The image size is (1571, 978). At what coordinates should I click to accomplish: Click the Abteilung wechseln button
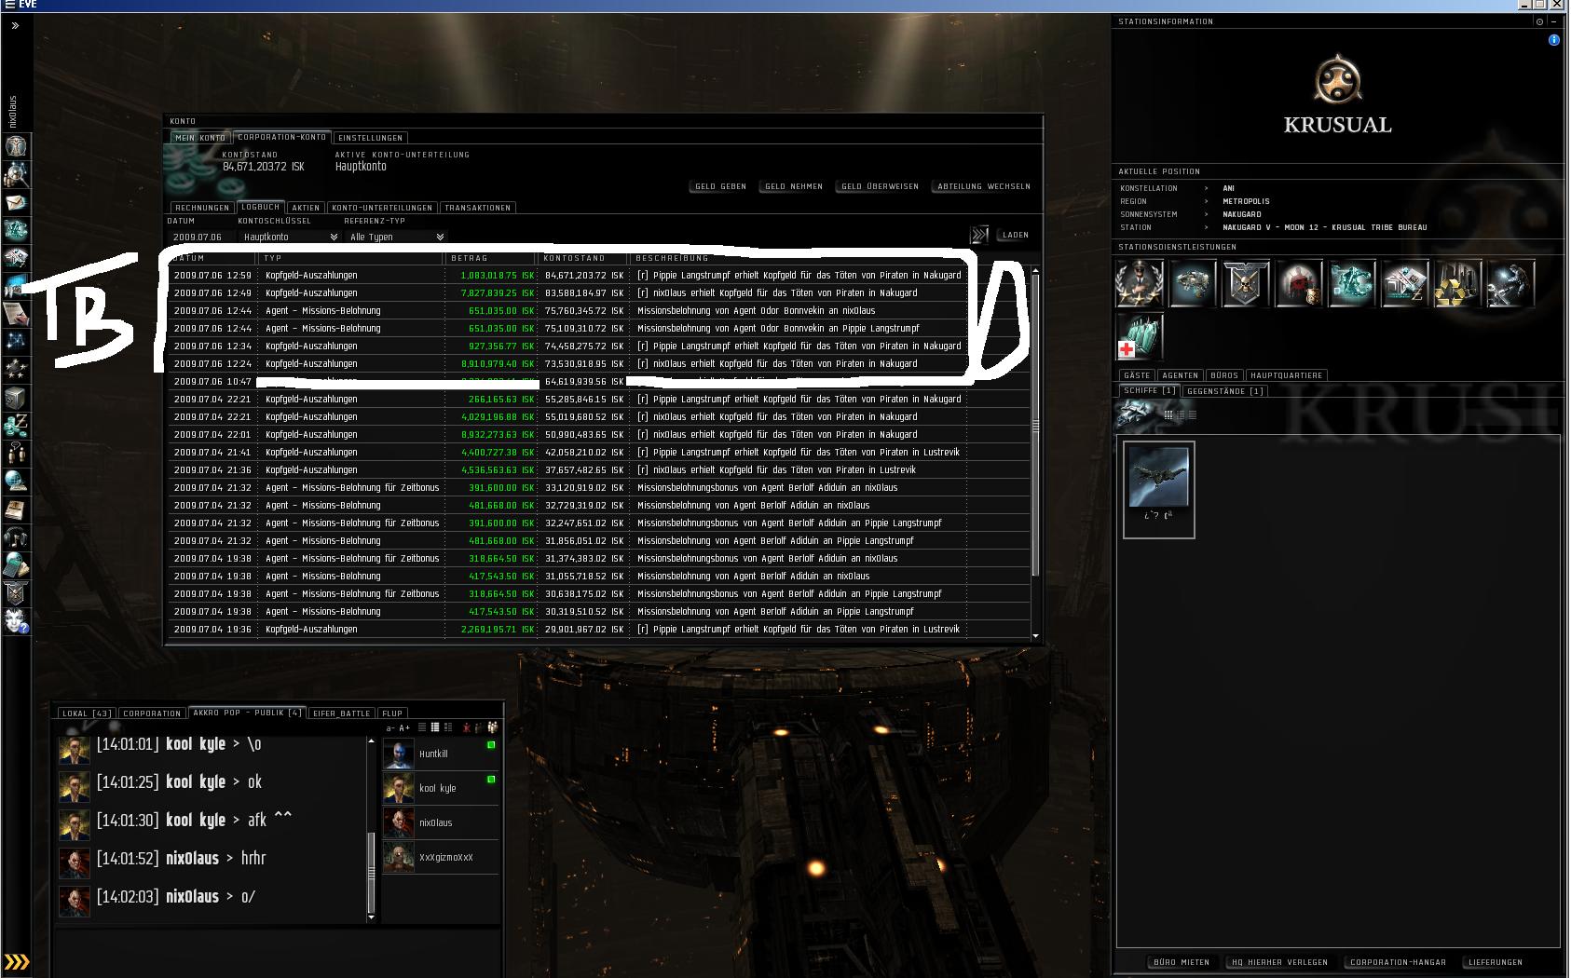pyautogui.click(x=984, y=186)
